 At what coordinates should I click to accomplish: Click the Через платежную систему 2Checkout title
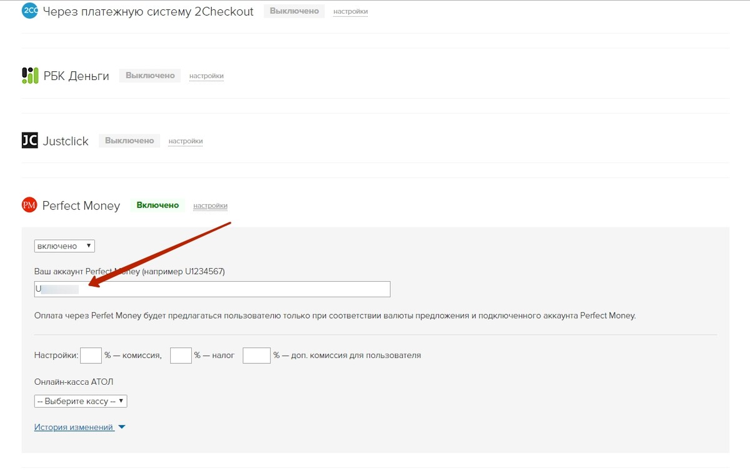(x=148, y=11)
